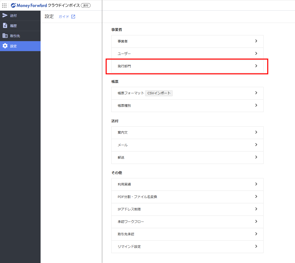295x263 pixels.
Task: Expand the ユーザー row chevron
Action: pyautogui.click(x=256, y=53)
